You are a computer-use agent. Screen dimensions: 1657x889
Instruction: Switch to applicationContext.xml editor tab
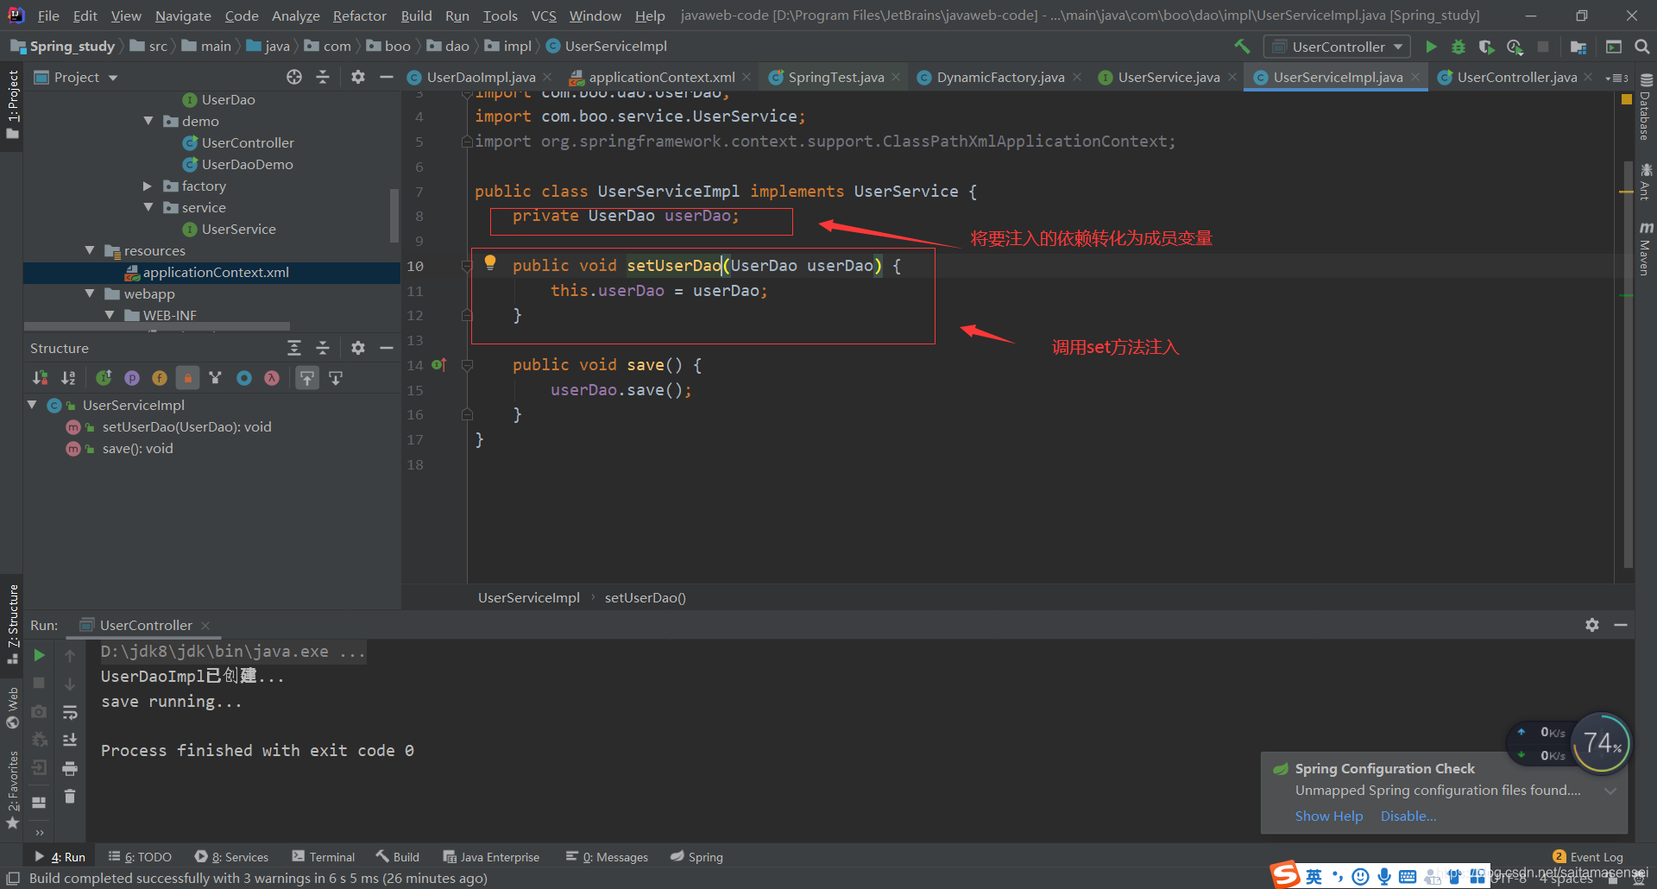click(661, 77)
